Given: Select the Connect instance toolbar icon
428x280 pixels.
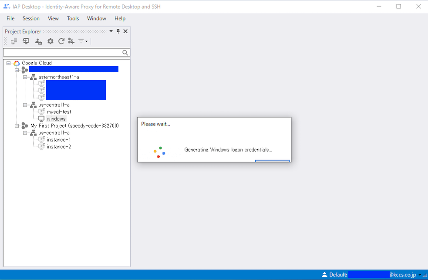Looking at the screenshot, I should pyautogui.click(x=13, y=41).
